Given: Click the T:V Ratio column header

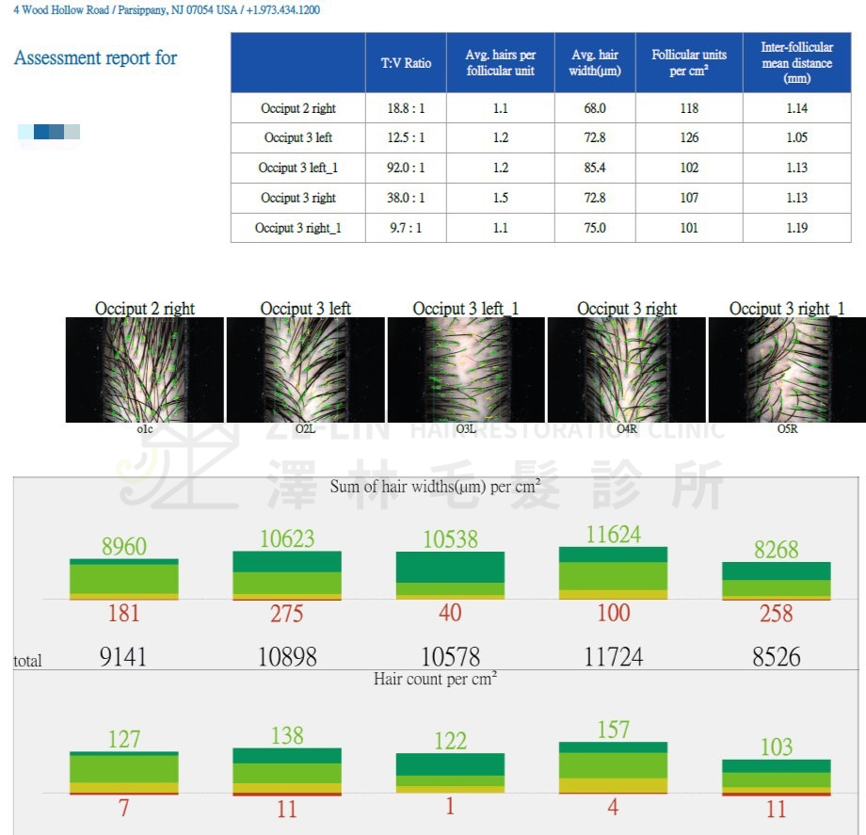Looking at the screenshot, I should tap(406, 63).
